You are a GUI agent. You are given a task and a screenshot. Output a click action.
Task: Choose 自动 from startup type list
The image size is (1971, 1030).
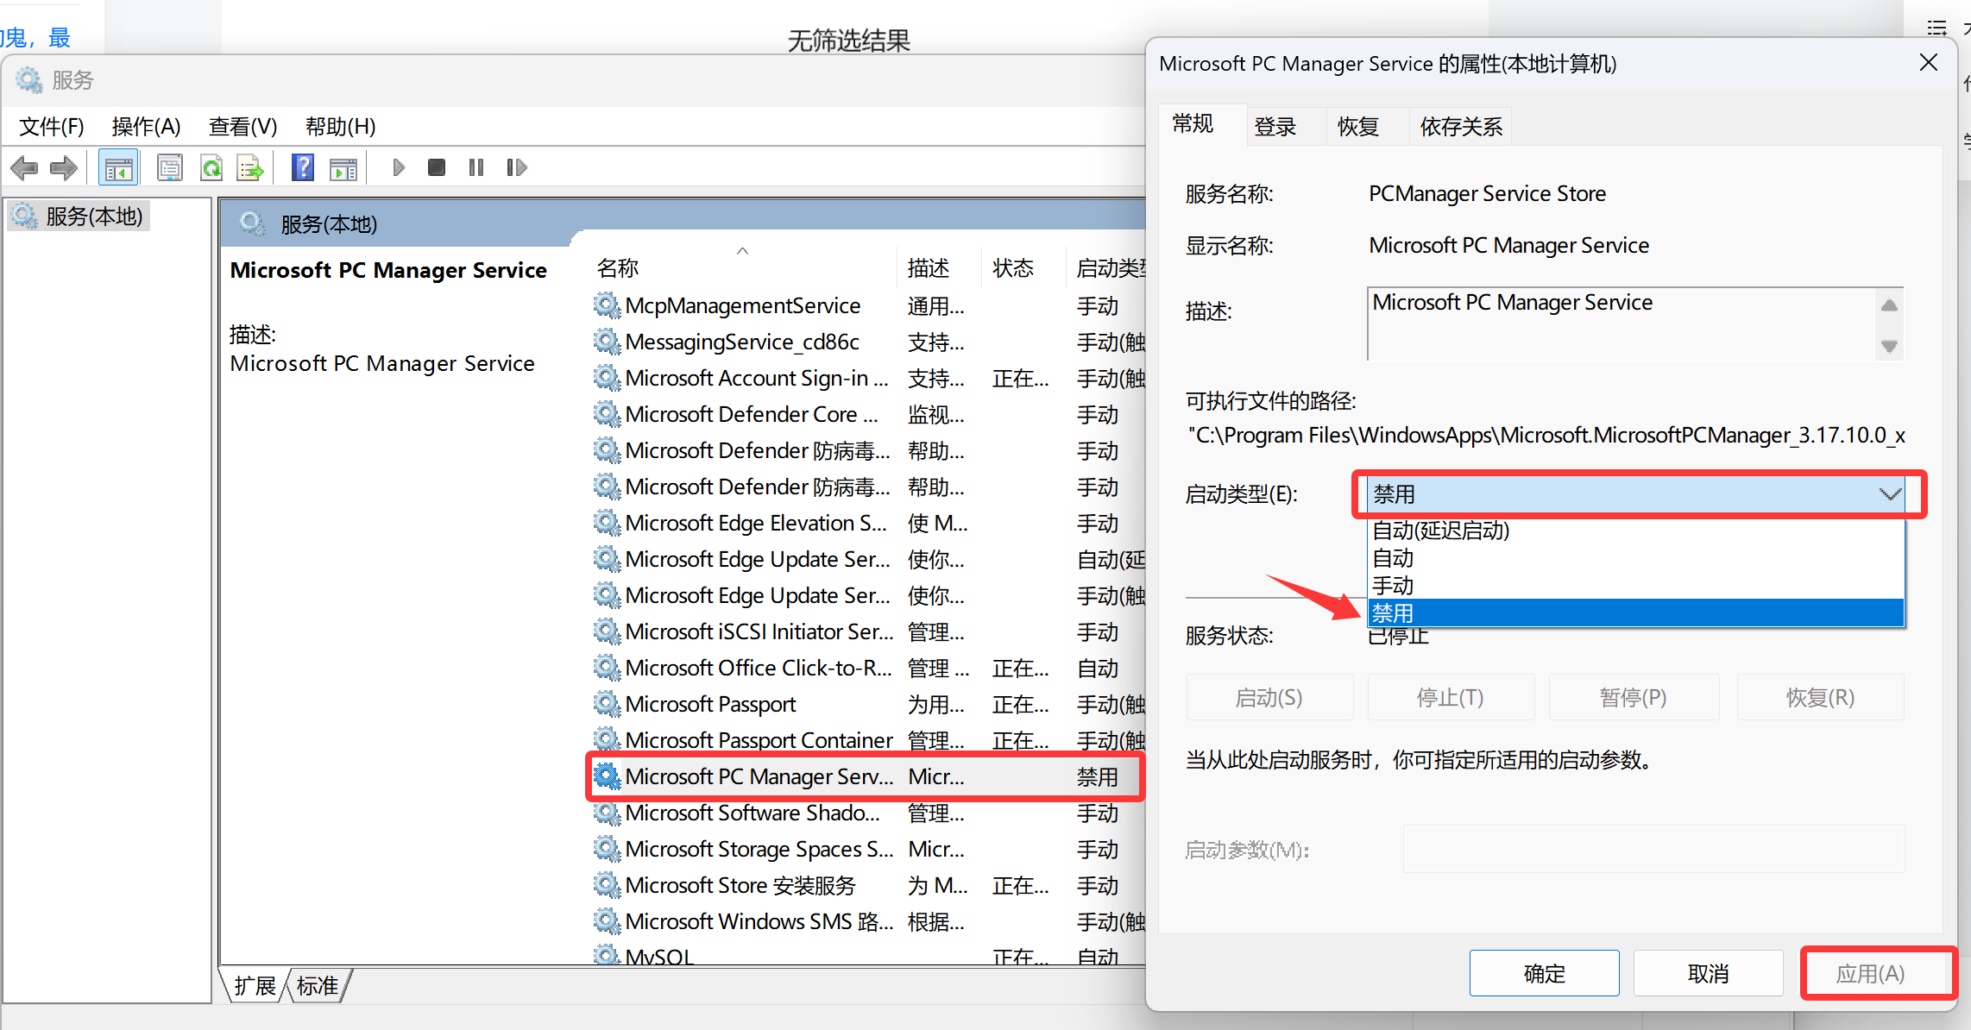[1635, 558]
